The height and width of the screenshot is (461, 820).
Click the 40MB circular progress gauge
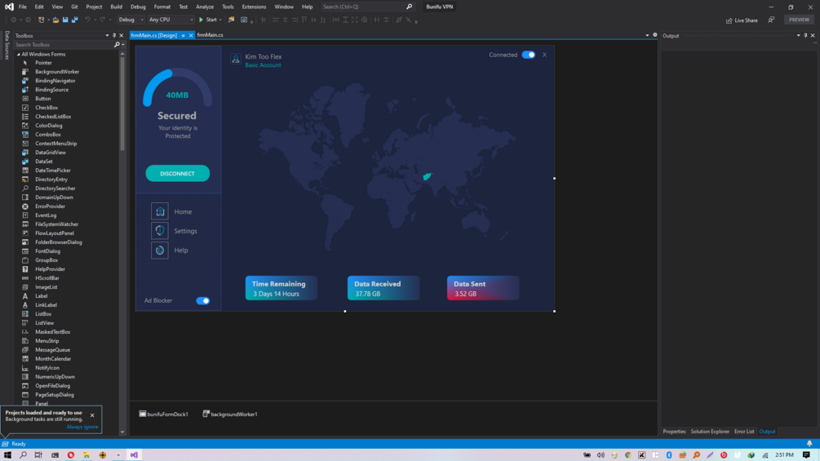(x=177, y=88)
